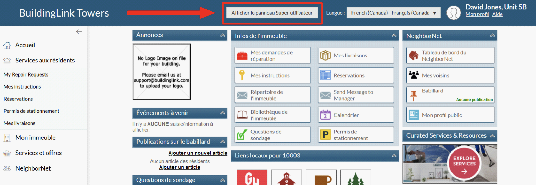Image resolution: width=536 pixels, height=185 pixels.
Task: Click the Tableau de bord du NeighborNet label
Action: [444, 56]
